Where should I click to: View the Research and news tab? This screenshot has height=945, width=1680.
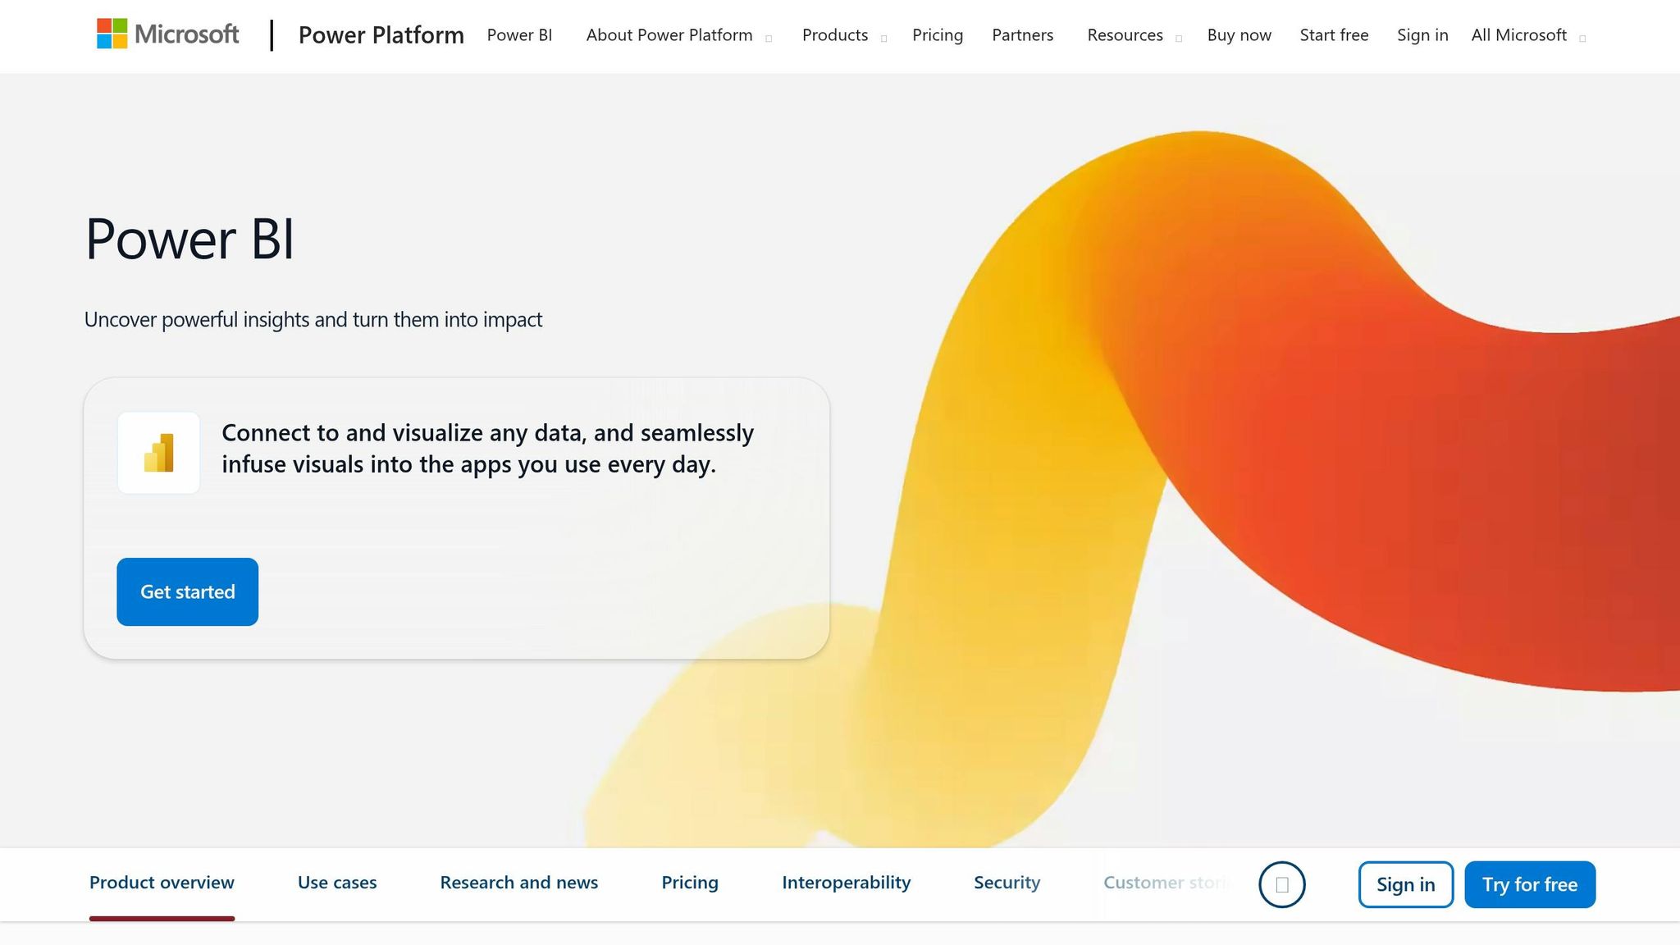click(x=518, y=883)
